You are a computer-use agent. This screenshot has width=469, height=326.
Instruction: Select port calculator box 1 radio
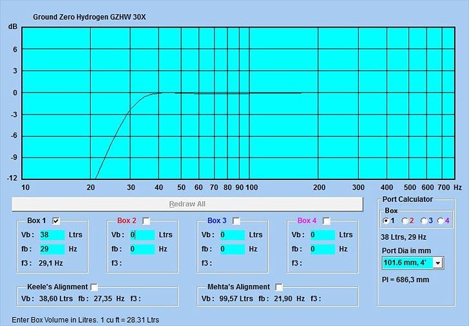(x=386, y=221)
